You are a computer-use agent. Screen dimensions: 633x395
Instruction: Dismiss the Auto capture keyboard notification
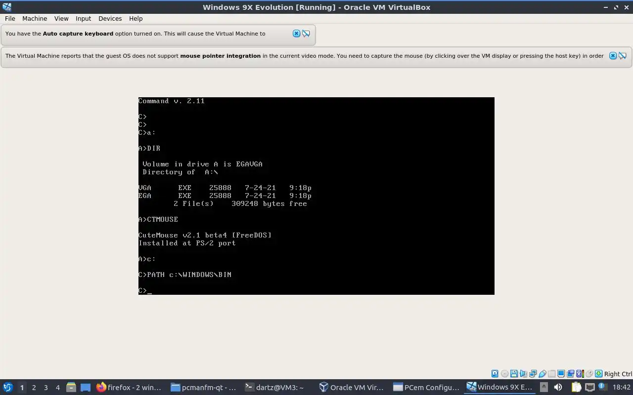(296, 34)
